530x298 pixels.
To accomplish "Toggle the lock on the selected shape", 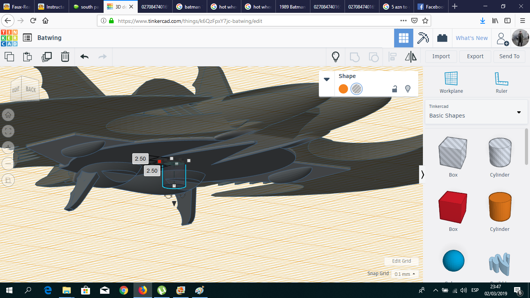I will coord(395,89).
